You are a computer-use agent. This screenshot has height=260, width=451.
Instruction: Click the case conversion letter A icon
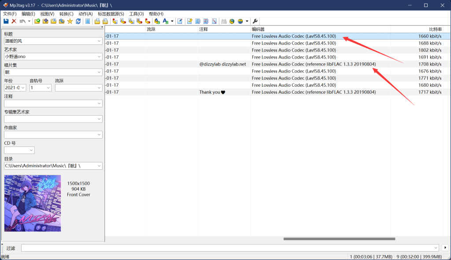coord(165,21)
